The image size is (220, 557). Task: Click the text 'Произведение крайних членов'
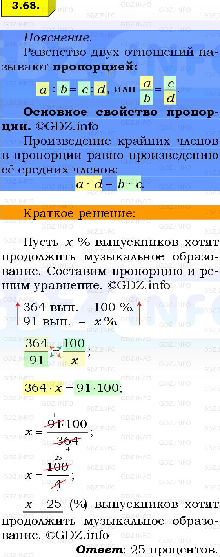pyautogui.click(x=121, y=141)
